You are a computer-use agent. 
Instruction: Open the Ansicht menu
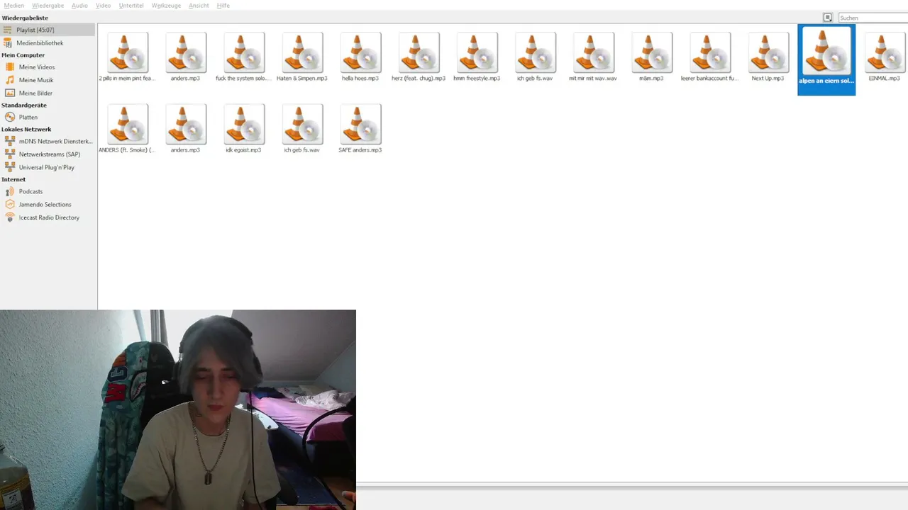(199, 6)
